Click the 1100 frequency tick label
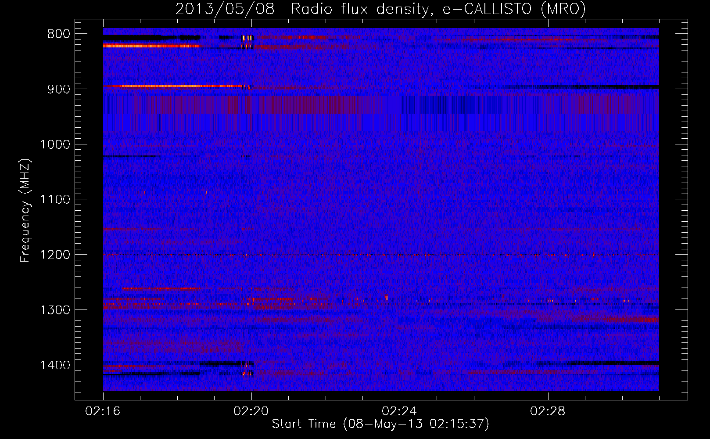The width and height of the screenshot is (710, 439). 55,200
